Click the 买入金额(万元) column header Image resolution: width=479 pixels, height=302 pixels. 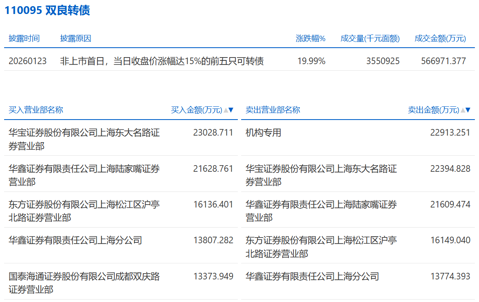click(196, 110)
